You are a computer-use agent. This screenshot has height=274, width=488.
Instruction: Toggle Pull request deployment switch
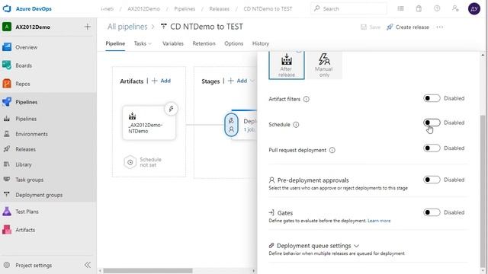[x=432, y=148]
